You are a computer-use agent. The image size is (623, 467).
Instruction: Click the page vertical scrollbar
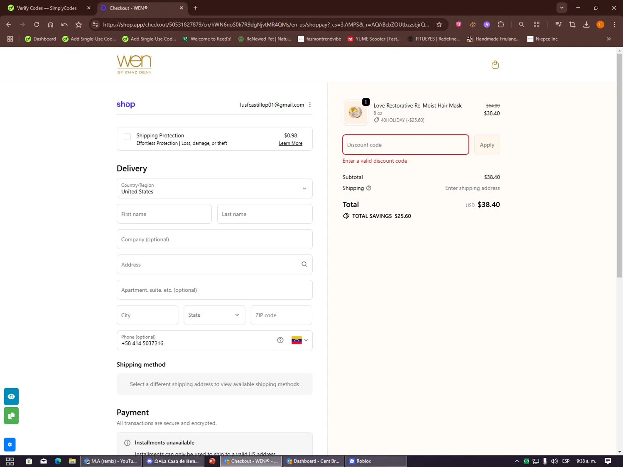619,166
